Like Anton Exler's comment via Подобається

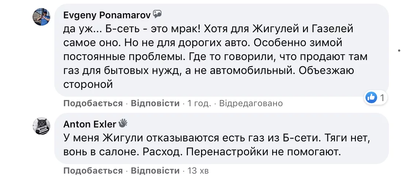point(93,171)
